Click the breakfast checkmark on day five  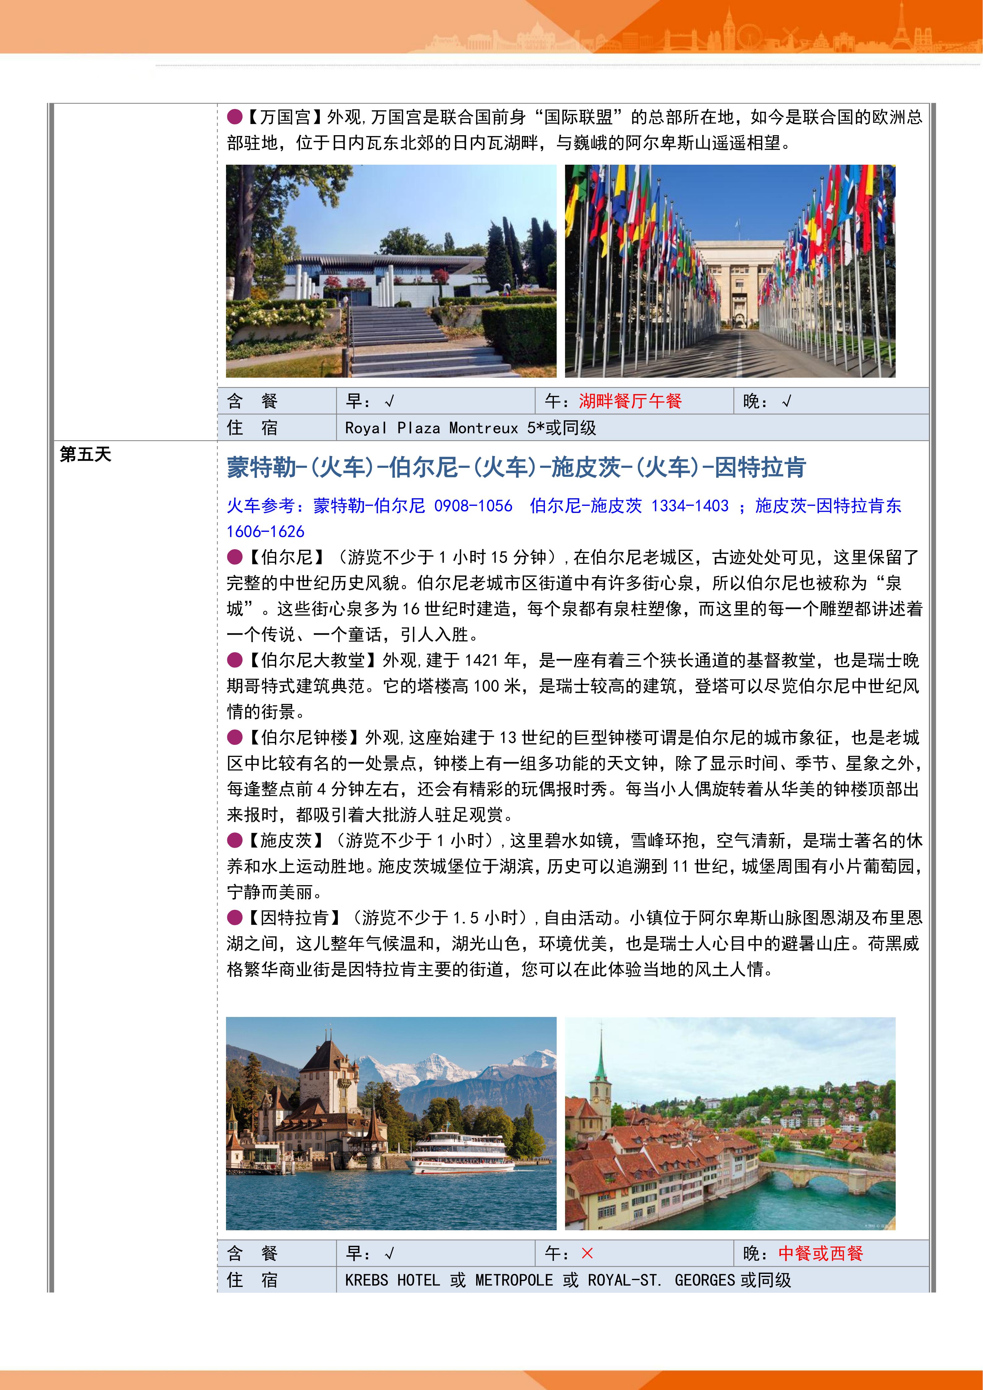click(390, 1253)
